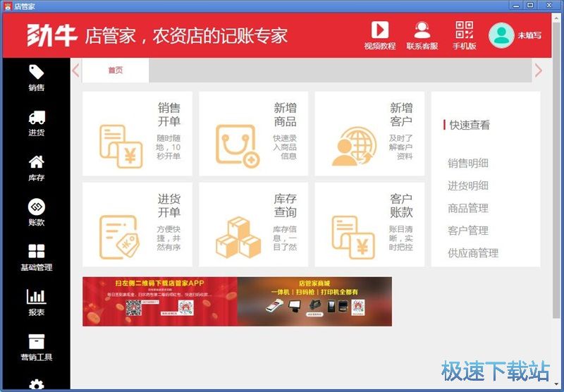Select the 首页 tab
Viewport: 564px width, 392px height.
(116, 70)
